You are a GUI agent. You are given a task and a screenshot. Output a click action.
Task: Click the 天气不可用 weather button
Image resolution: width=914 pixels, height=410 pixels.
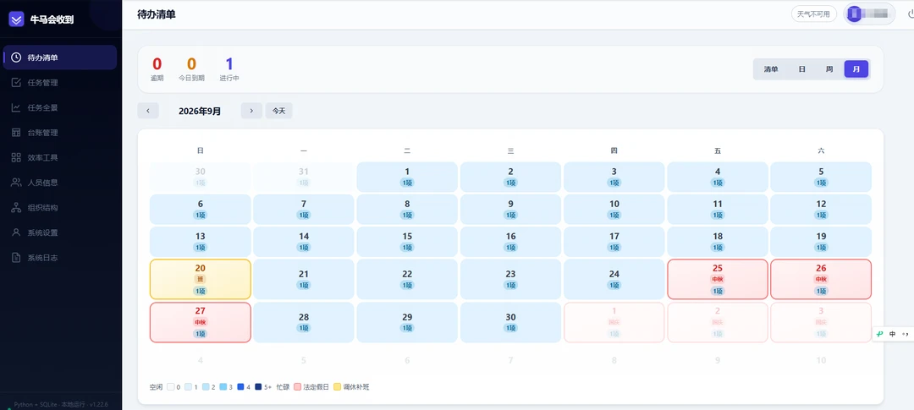tap(814, 14)
